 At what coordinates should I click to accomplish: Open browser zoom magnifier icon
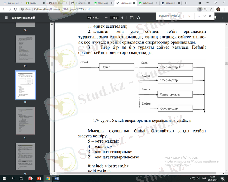[206, 9]
